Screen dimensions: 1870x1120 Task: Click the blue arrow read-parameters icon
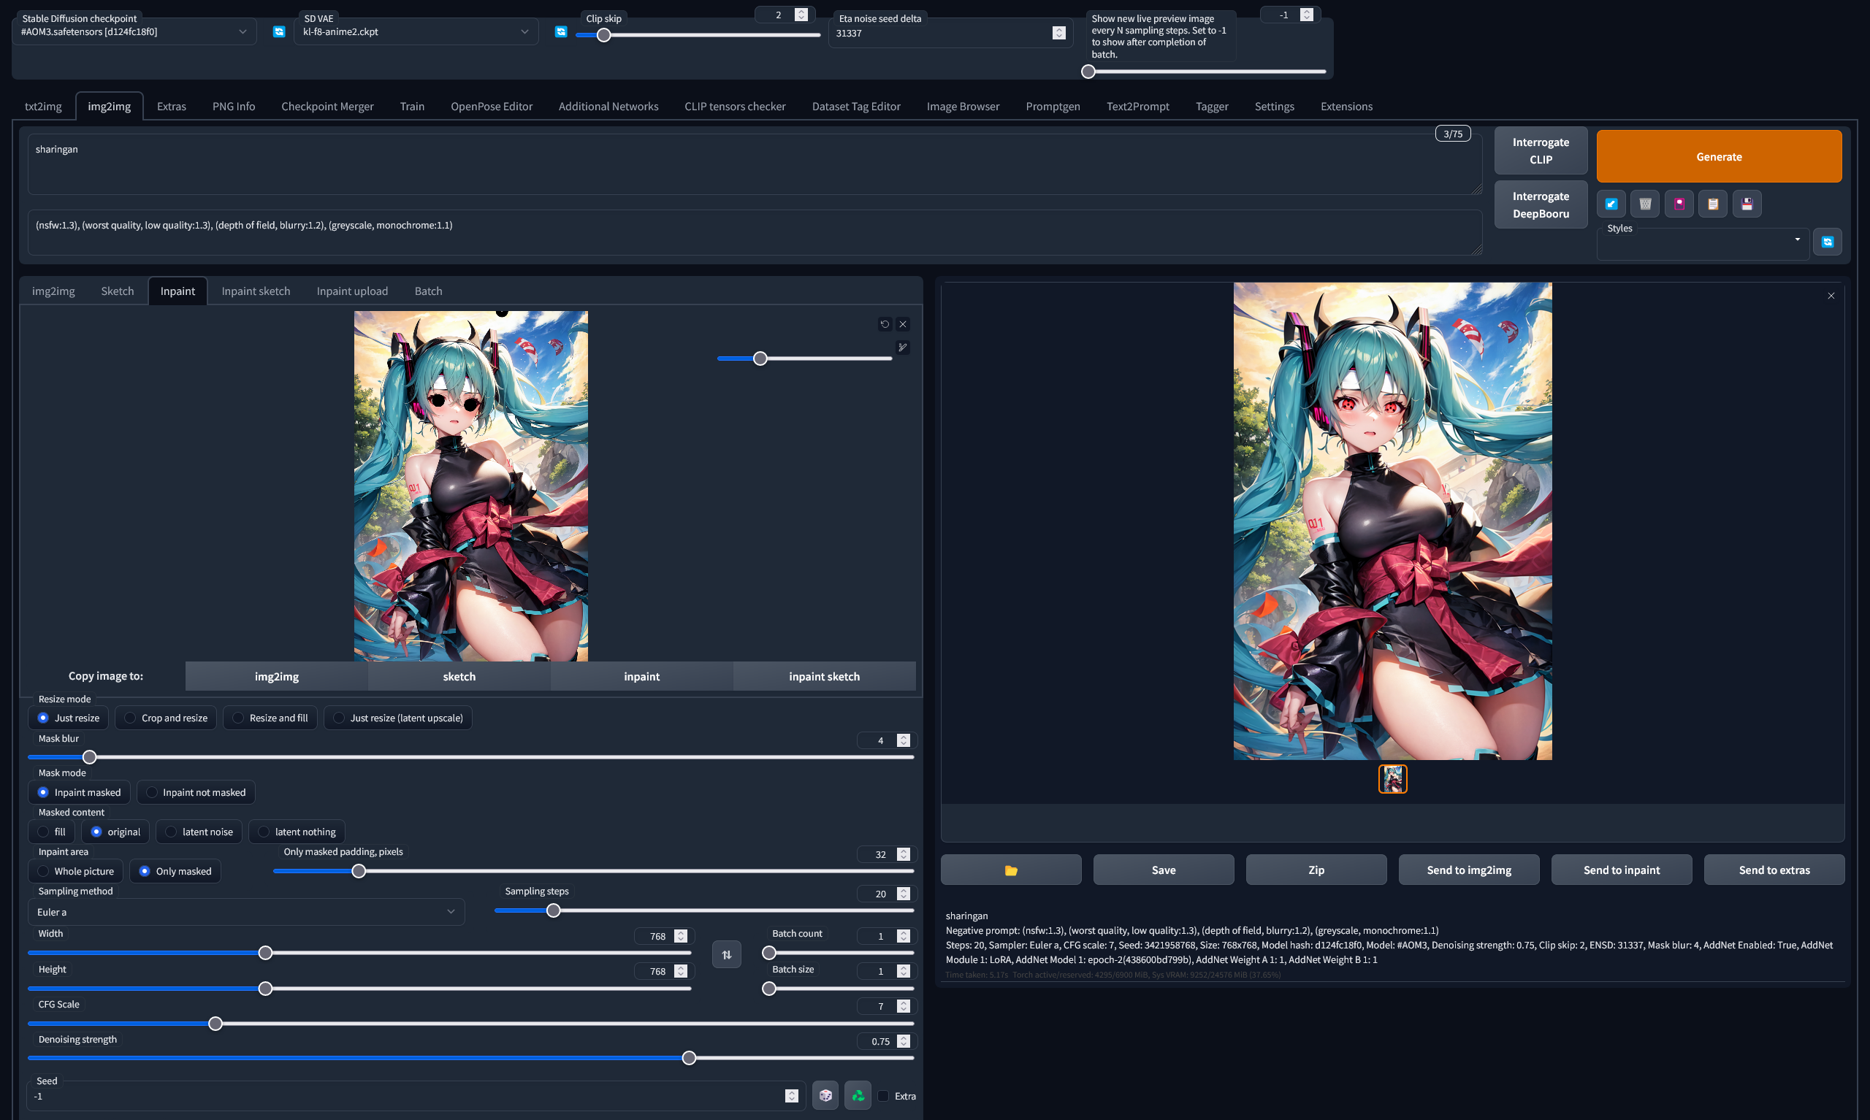point(1611,204)
